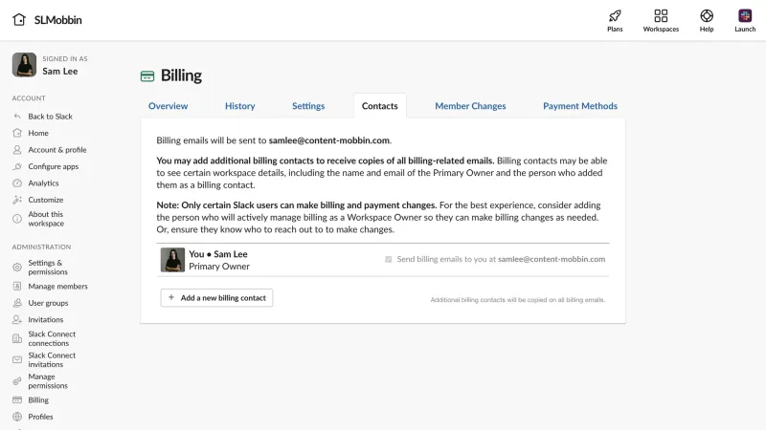Select the Contacts tab
766x430 pixels.
click(x=379, y=106)
